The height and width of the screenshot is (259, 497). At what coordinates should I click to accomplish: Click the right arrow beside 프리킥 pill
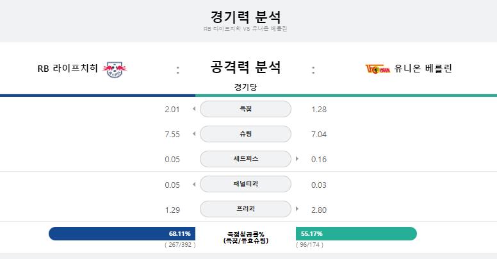click(x=297, y=209)
